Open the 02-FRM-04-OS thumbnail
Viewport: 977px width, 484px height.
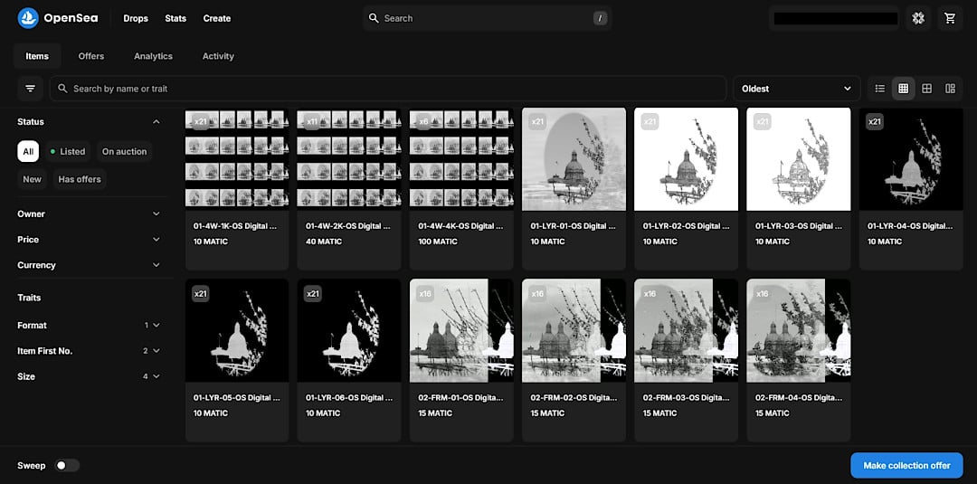798,330
